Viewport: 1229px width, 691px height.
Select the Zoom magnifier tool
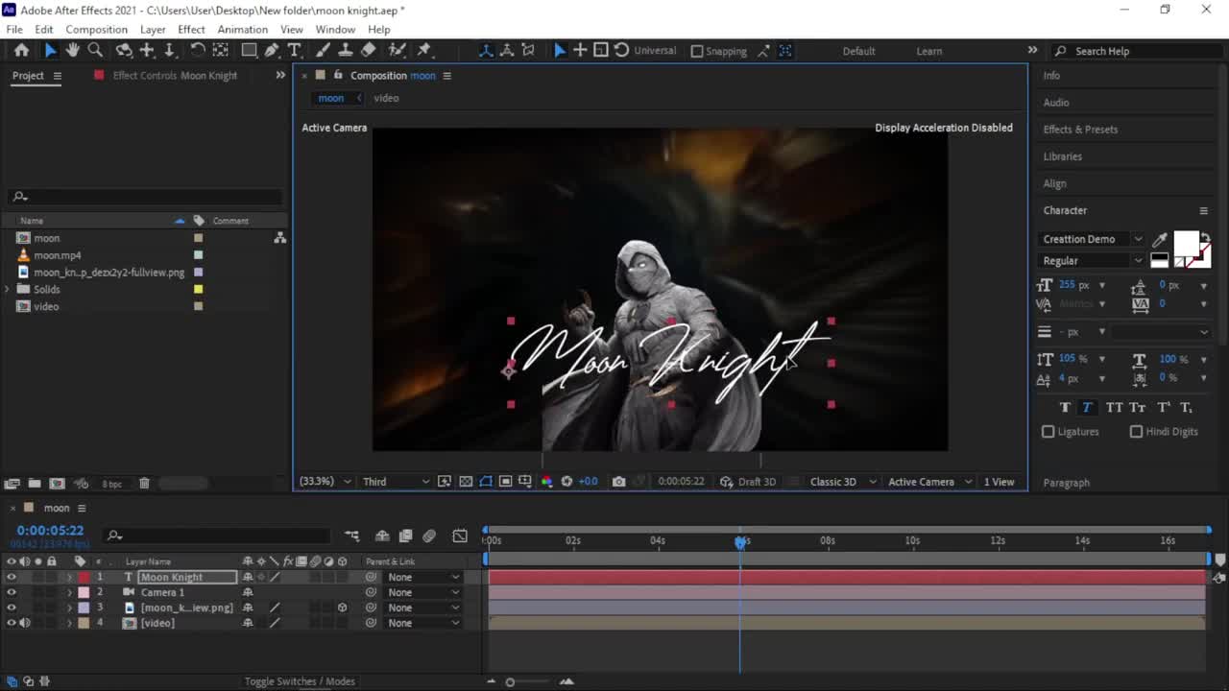pos(95,51)
